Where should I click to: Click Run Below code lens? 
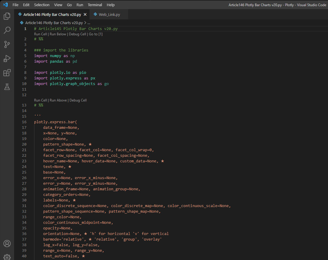coord(58,34)
